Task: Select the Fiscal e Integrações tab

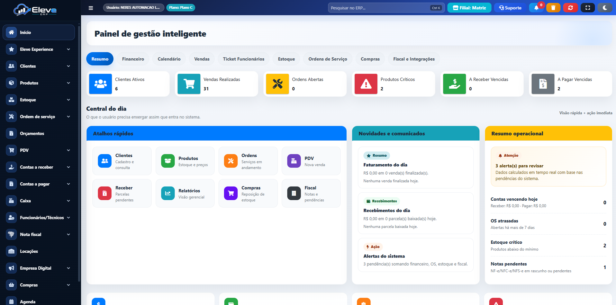Action: 414,59
